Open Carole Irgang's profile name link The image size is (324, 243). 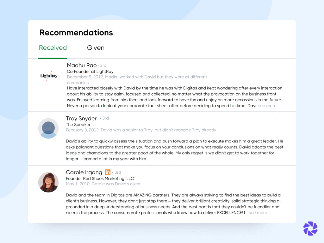tap(84, 172)
